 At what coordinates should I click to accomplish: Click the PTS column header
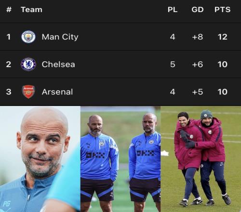click(223, 10)
